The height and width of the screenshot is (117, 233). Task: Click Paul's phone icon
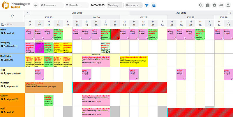[x=5, y=112]
